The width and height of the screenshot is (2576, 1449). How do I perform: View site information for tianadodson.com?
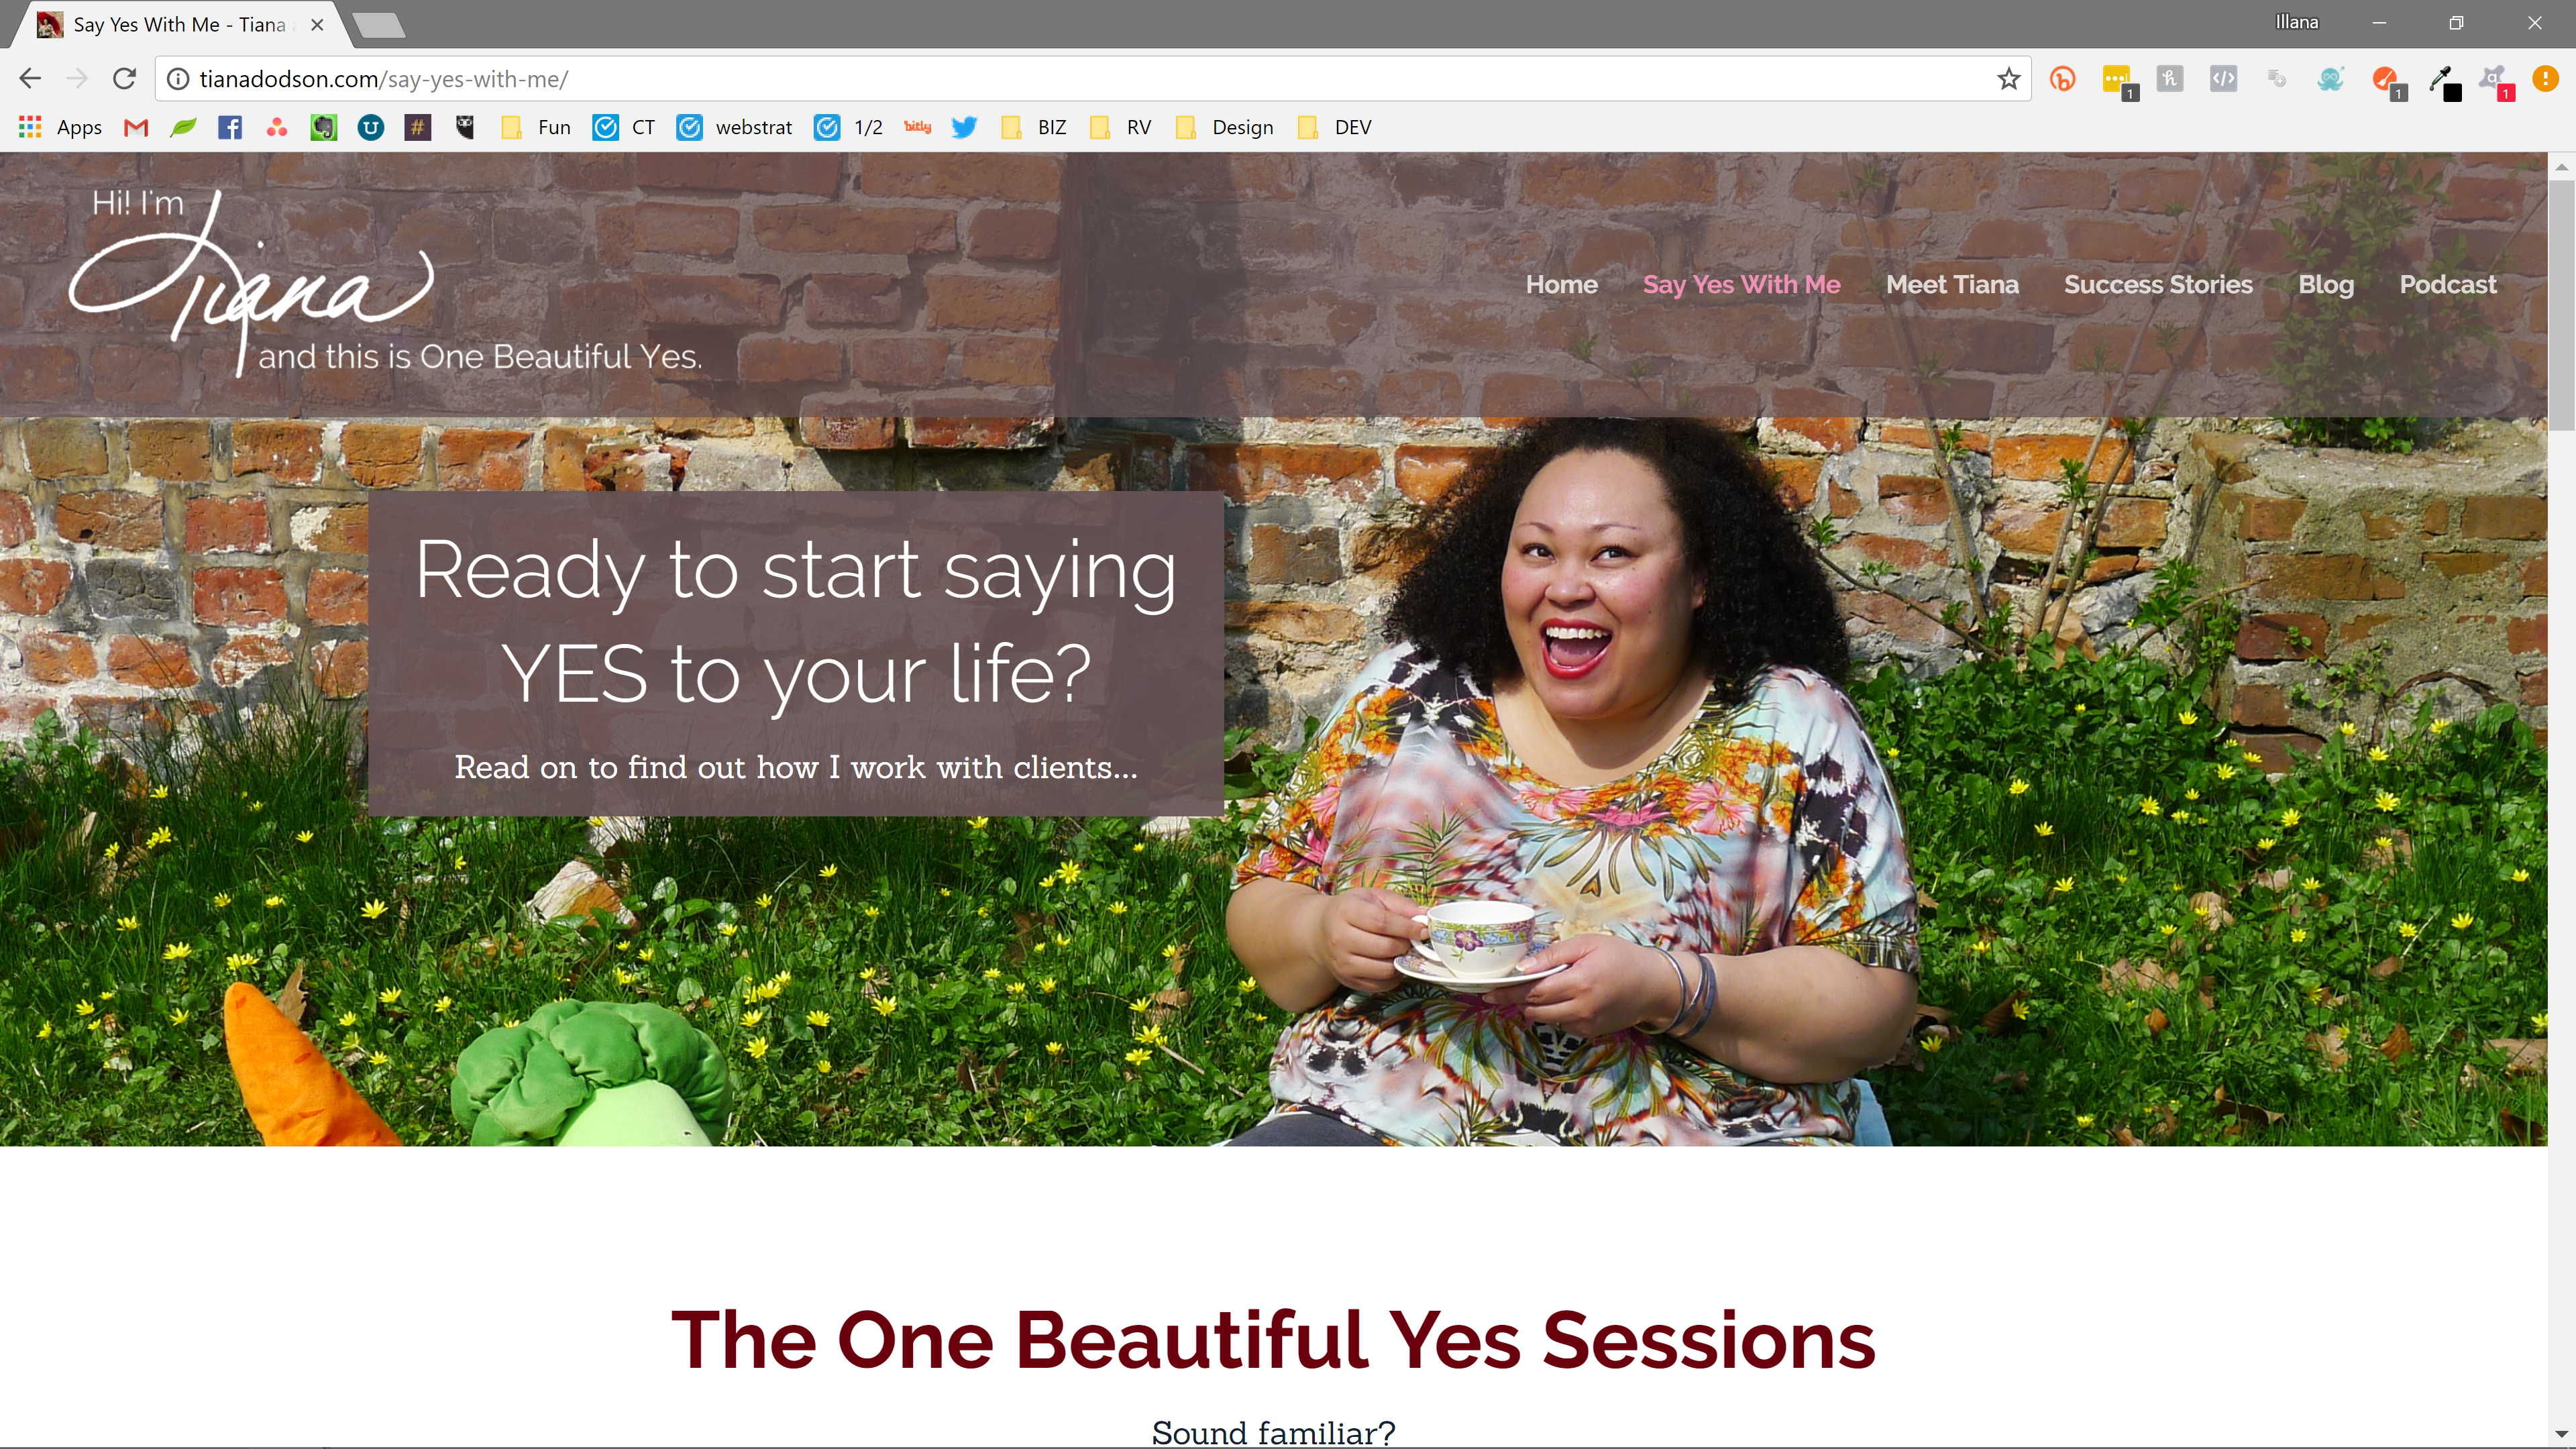coord(178,79)
